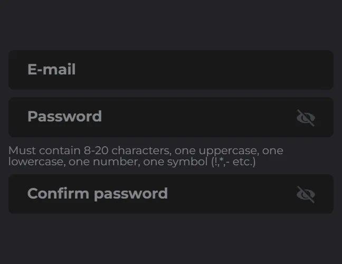
Task: Click "Must contain 8-20 characters" helper line
Action: tap(89, 150)
